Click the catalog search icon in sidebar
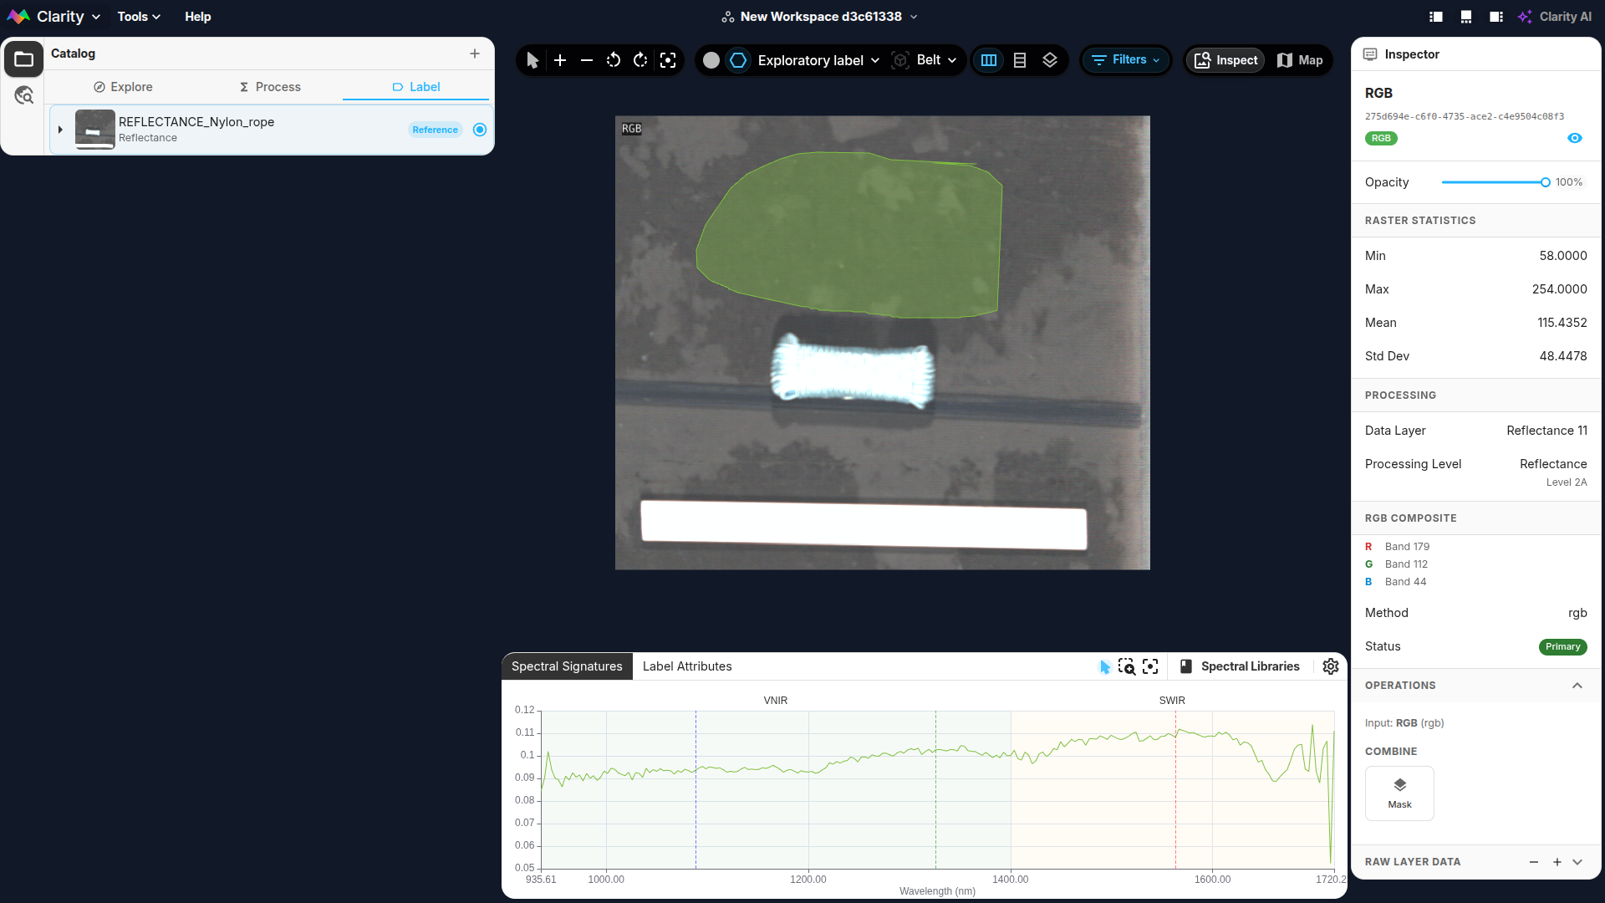This screenshot has width=1605, height=903. (24, 95)
